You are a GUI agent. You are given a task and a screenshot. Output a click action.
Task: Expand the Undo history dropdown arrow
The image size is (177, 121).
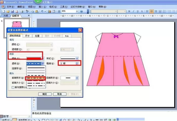(45, 11)
